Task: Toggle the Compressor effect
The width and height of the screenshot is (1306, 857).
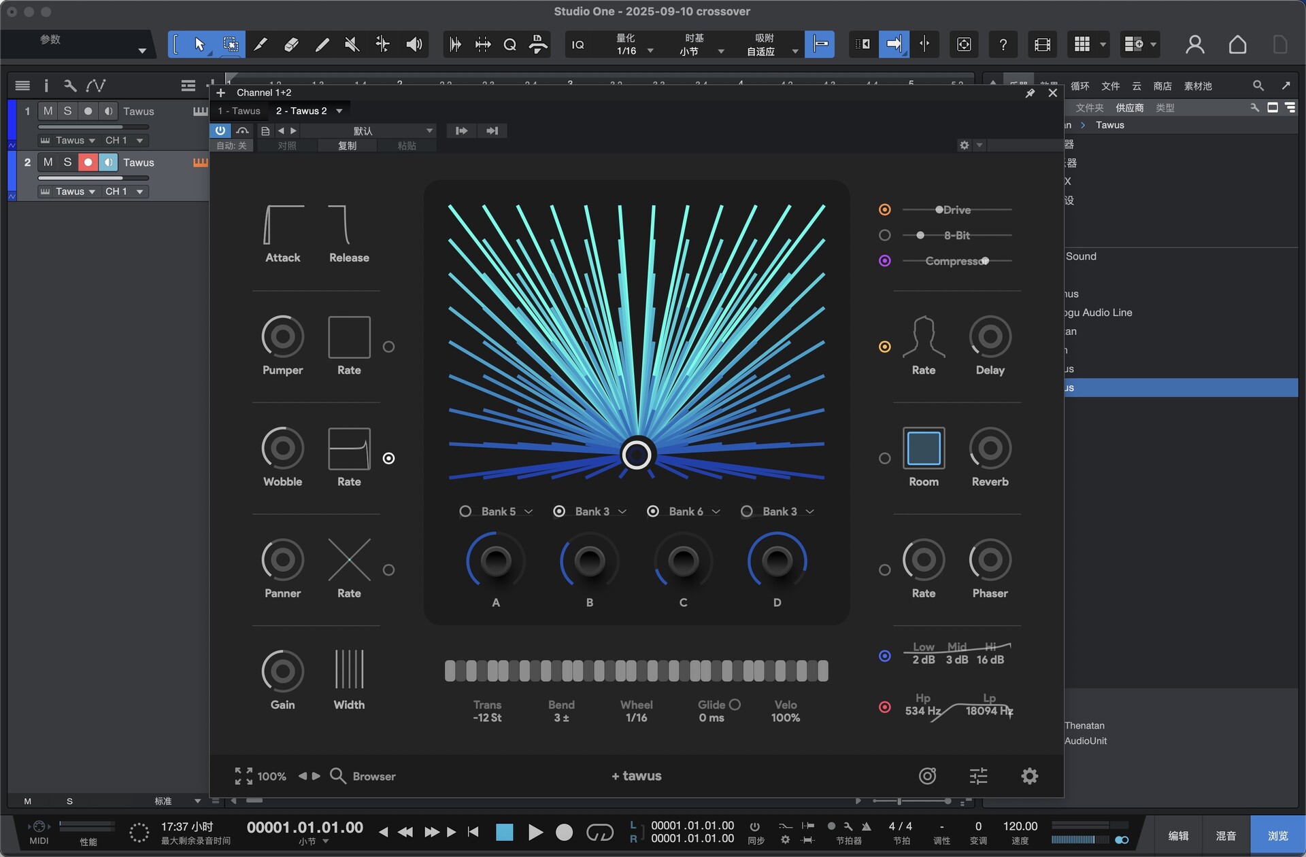Action: point(884,261)
